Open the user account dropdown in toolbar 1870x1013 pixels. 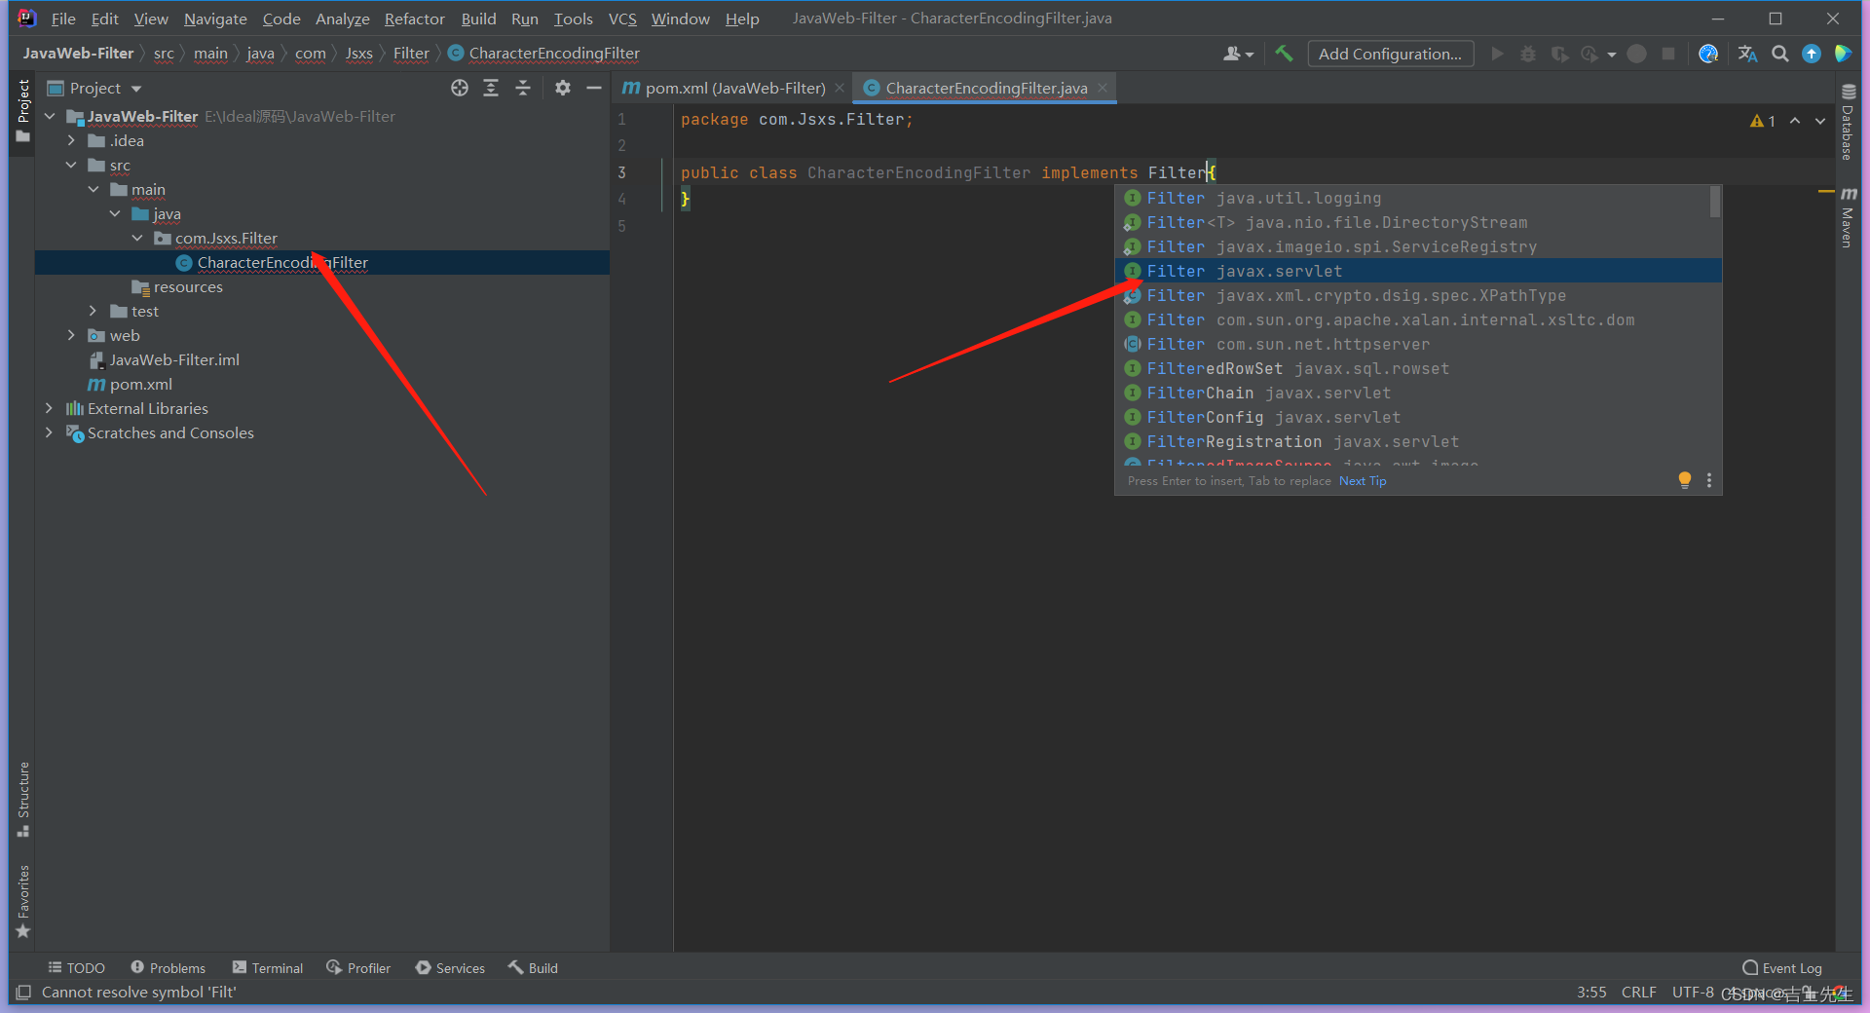[x=1239, y=54]
